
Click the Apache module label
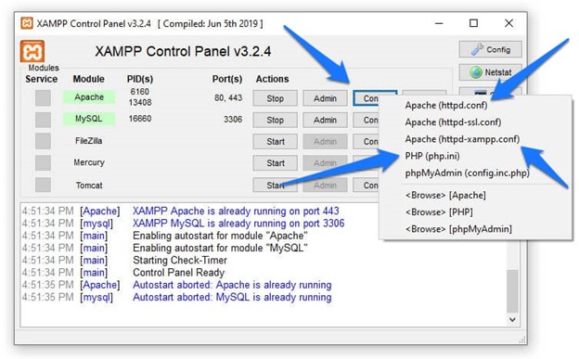tap(89, 97)
